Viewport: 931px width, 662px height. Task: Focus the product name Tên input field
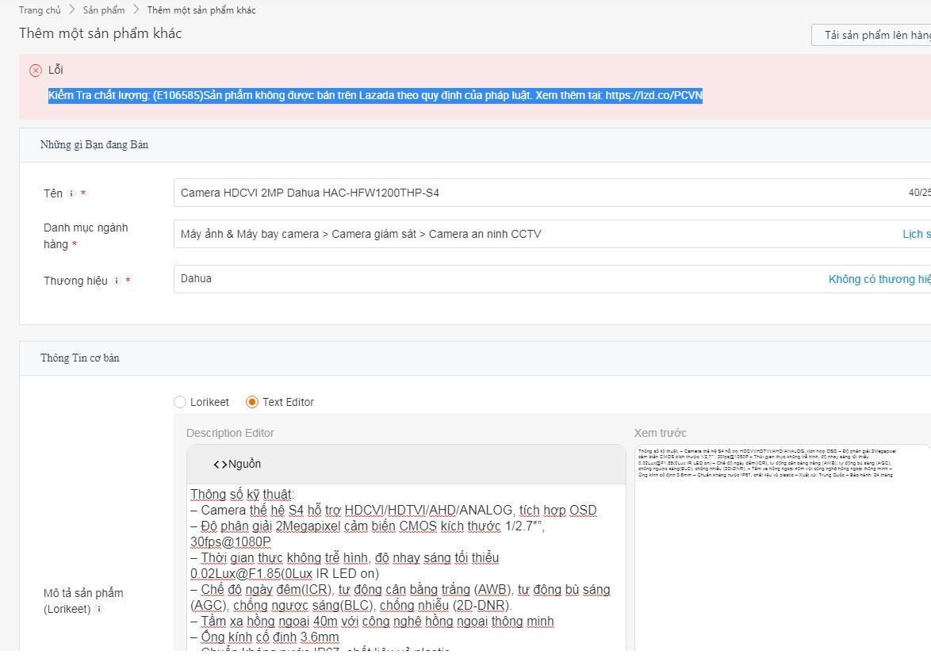[x=552, y=193]
